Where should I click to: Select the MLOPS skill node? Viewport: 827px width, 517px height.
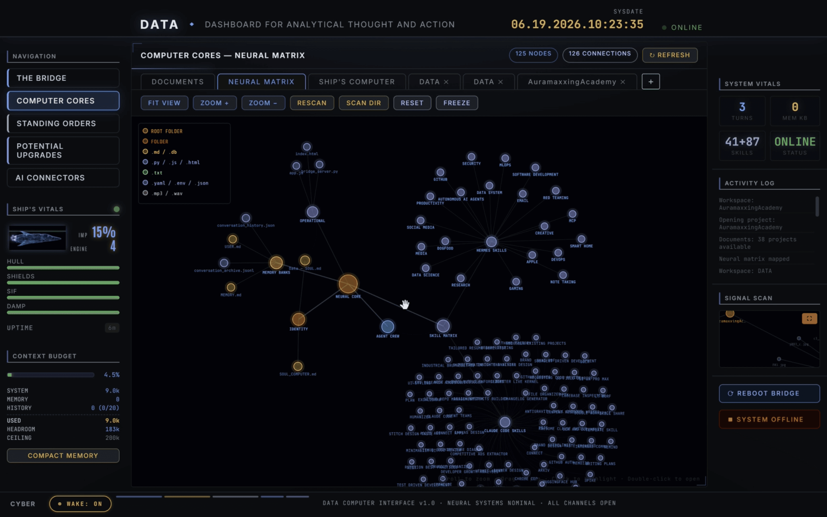tap(505, 158)
